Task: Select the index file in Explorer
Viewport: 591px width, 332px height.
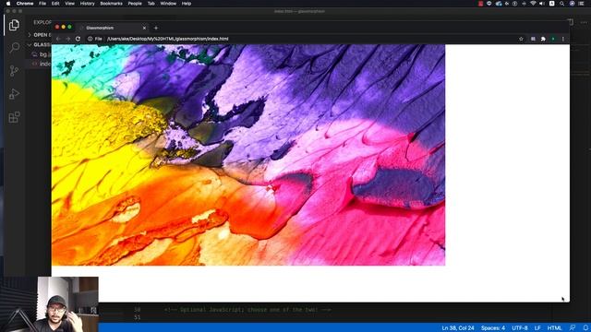Action: 42,64
